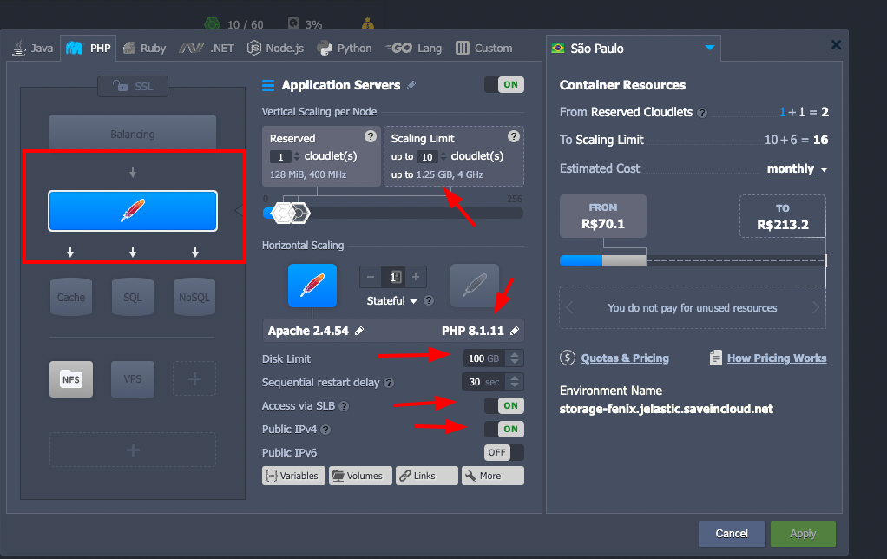Turn off Application Servers toggle

pyautogui.click(x=503, y=85)
